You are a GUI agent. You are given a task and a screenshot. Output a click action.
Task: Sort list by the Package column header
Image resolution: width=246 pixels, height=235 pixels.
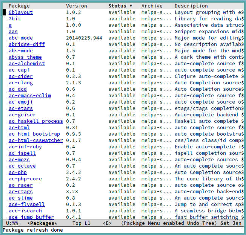(x=19, y=6)
